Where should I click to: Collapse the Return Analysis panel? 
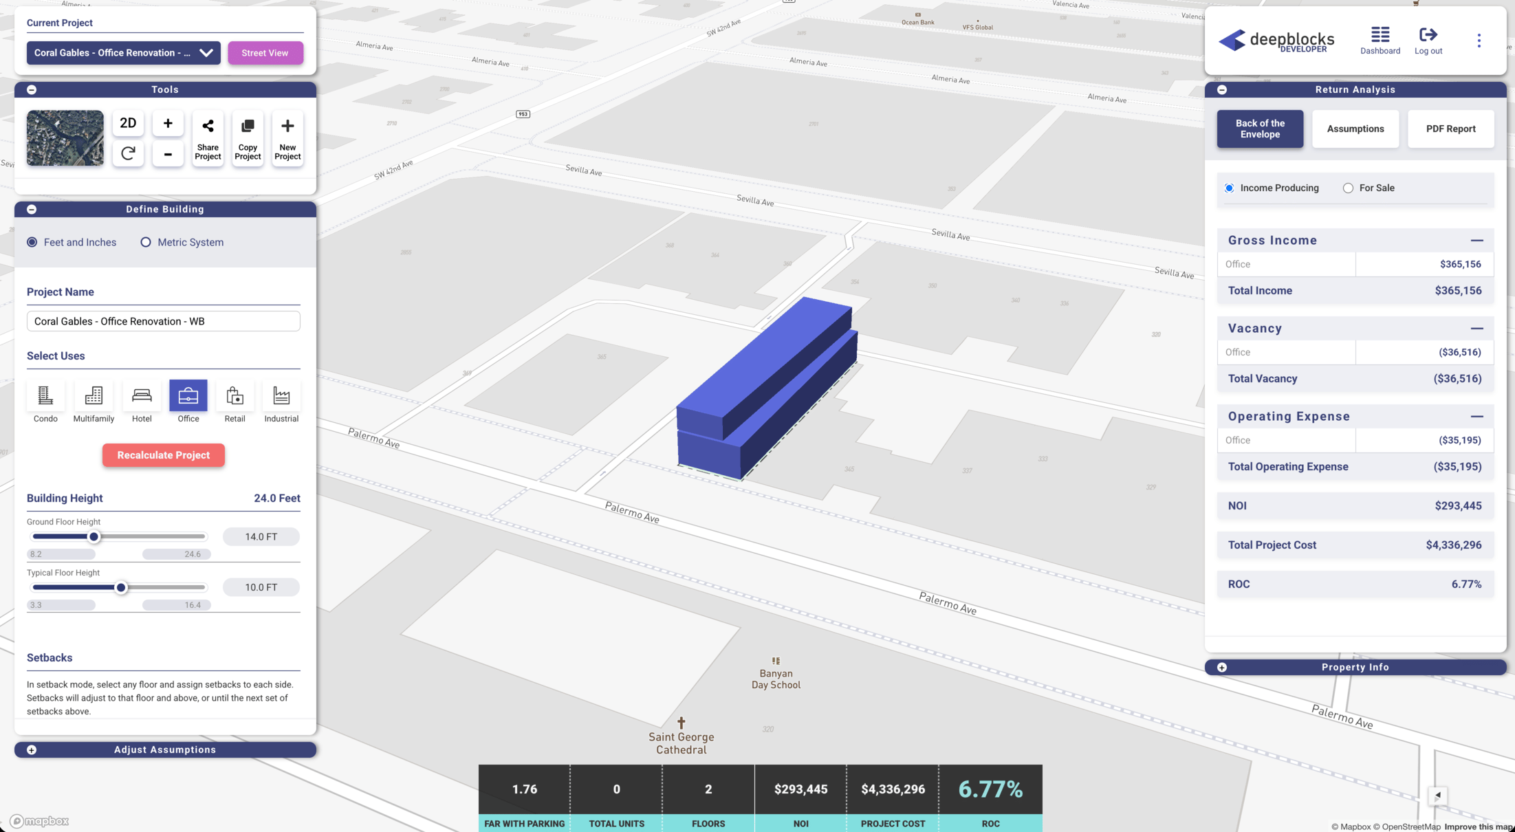(1222, 89)
